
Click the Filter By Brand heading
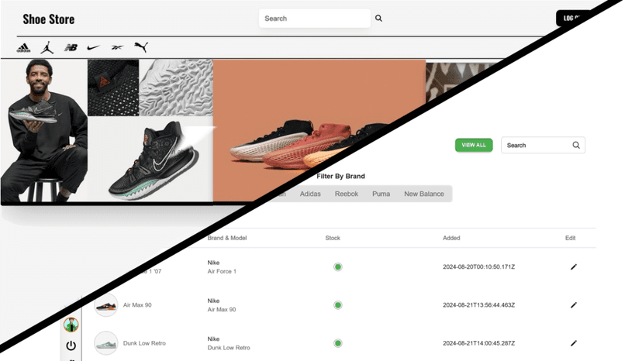pos(340,176)
